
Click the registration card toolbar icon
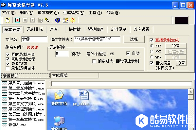[65, 20]
